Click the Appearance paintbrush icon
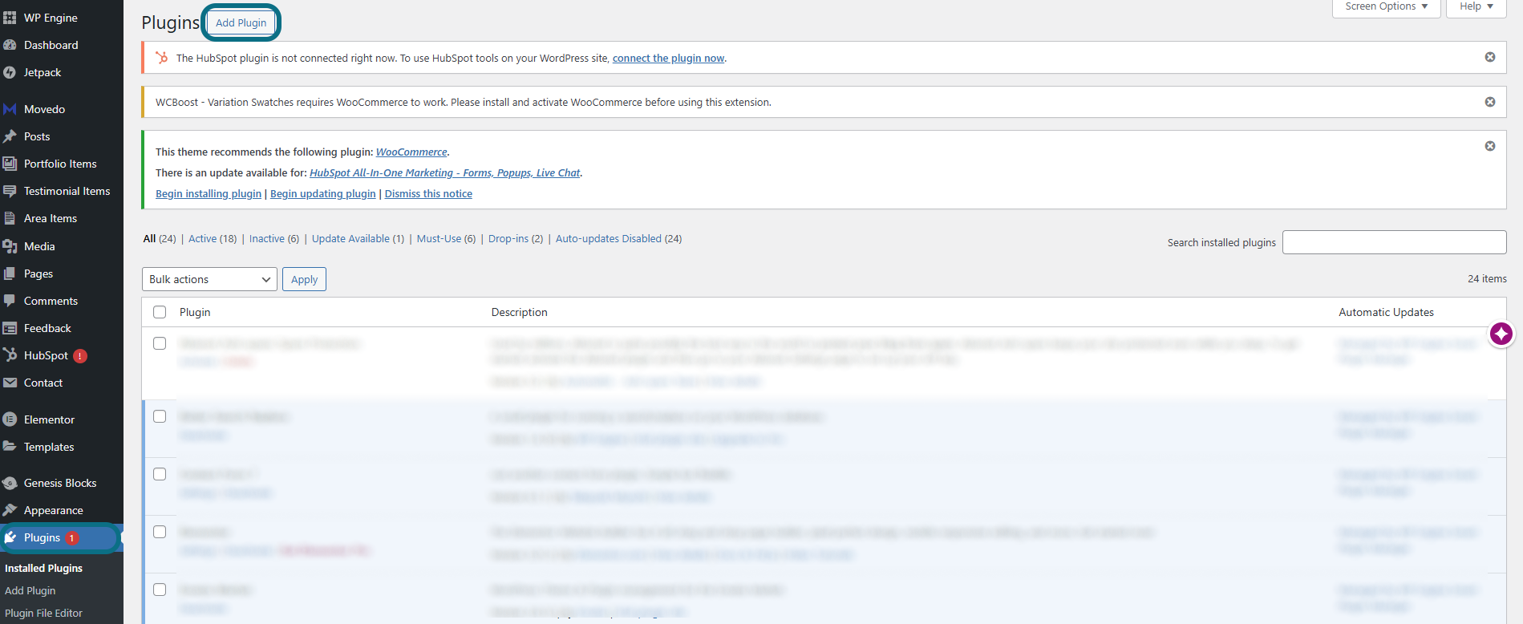Viewport: 1523px width, 624px height. point(10,510)
